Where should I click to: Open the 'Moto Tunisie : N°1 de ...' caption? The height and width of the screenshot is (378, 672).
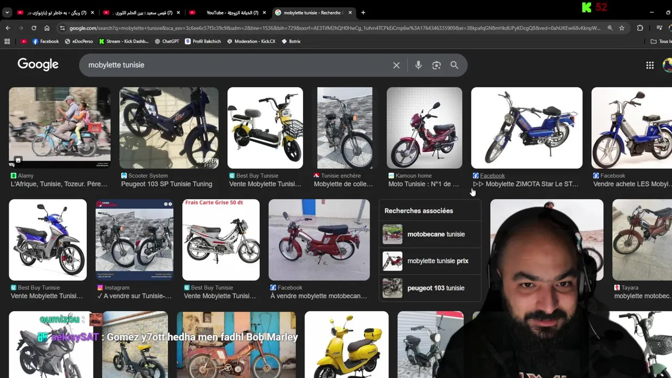pos(424,184)
